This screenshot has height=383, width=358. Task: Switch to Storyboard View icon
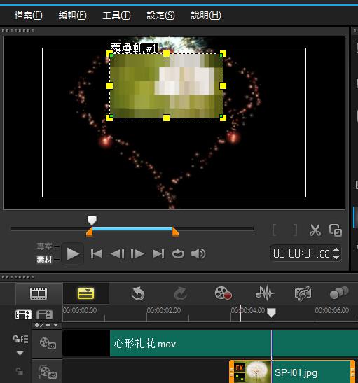[39, 293]
